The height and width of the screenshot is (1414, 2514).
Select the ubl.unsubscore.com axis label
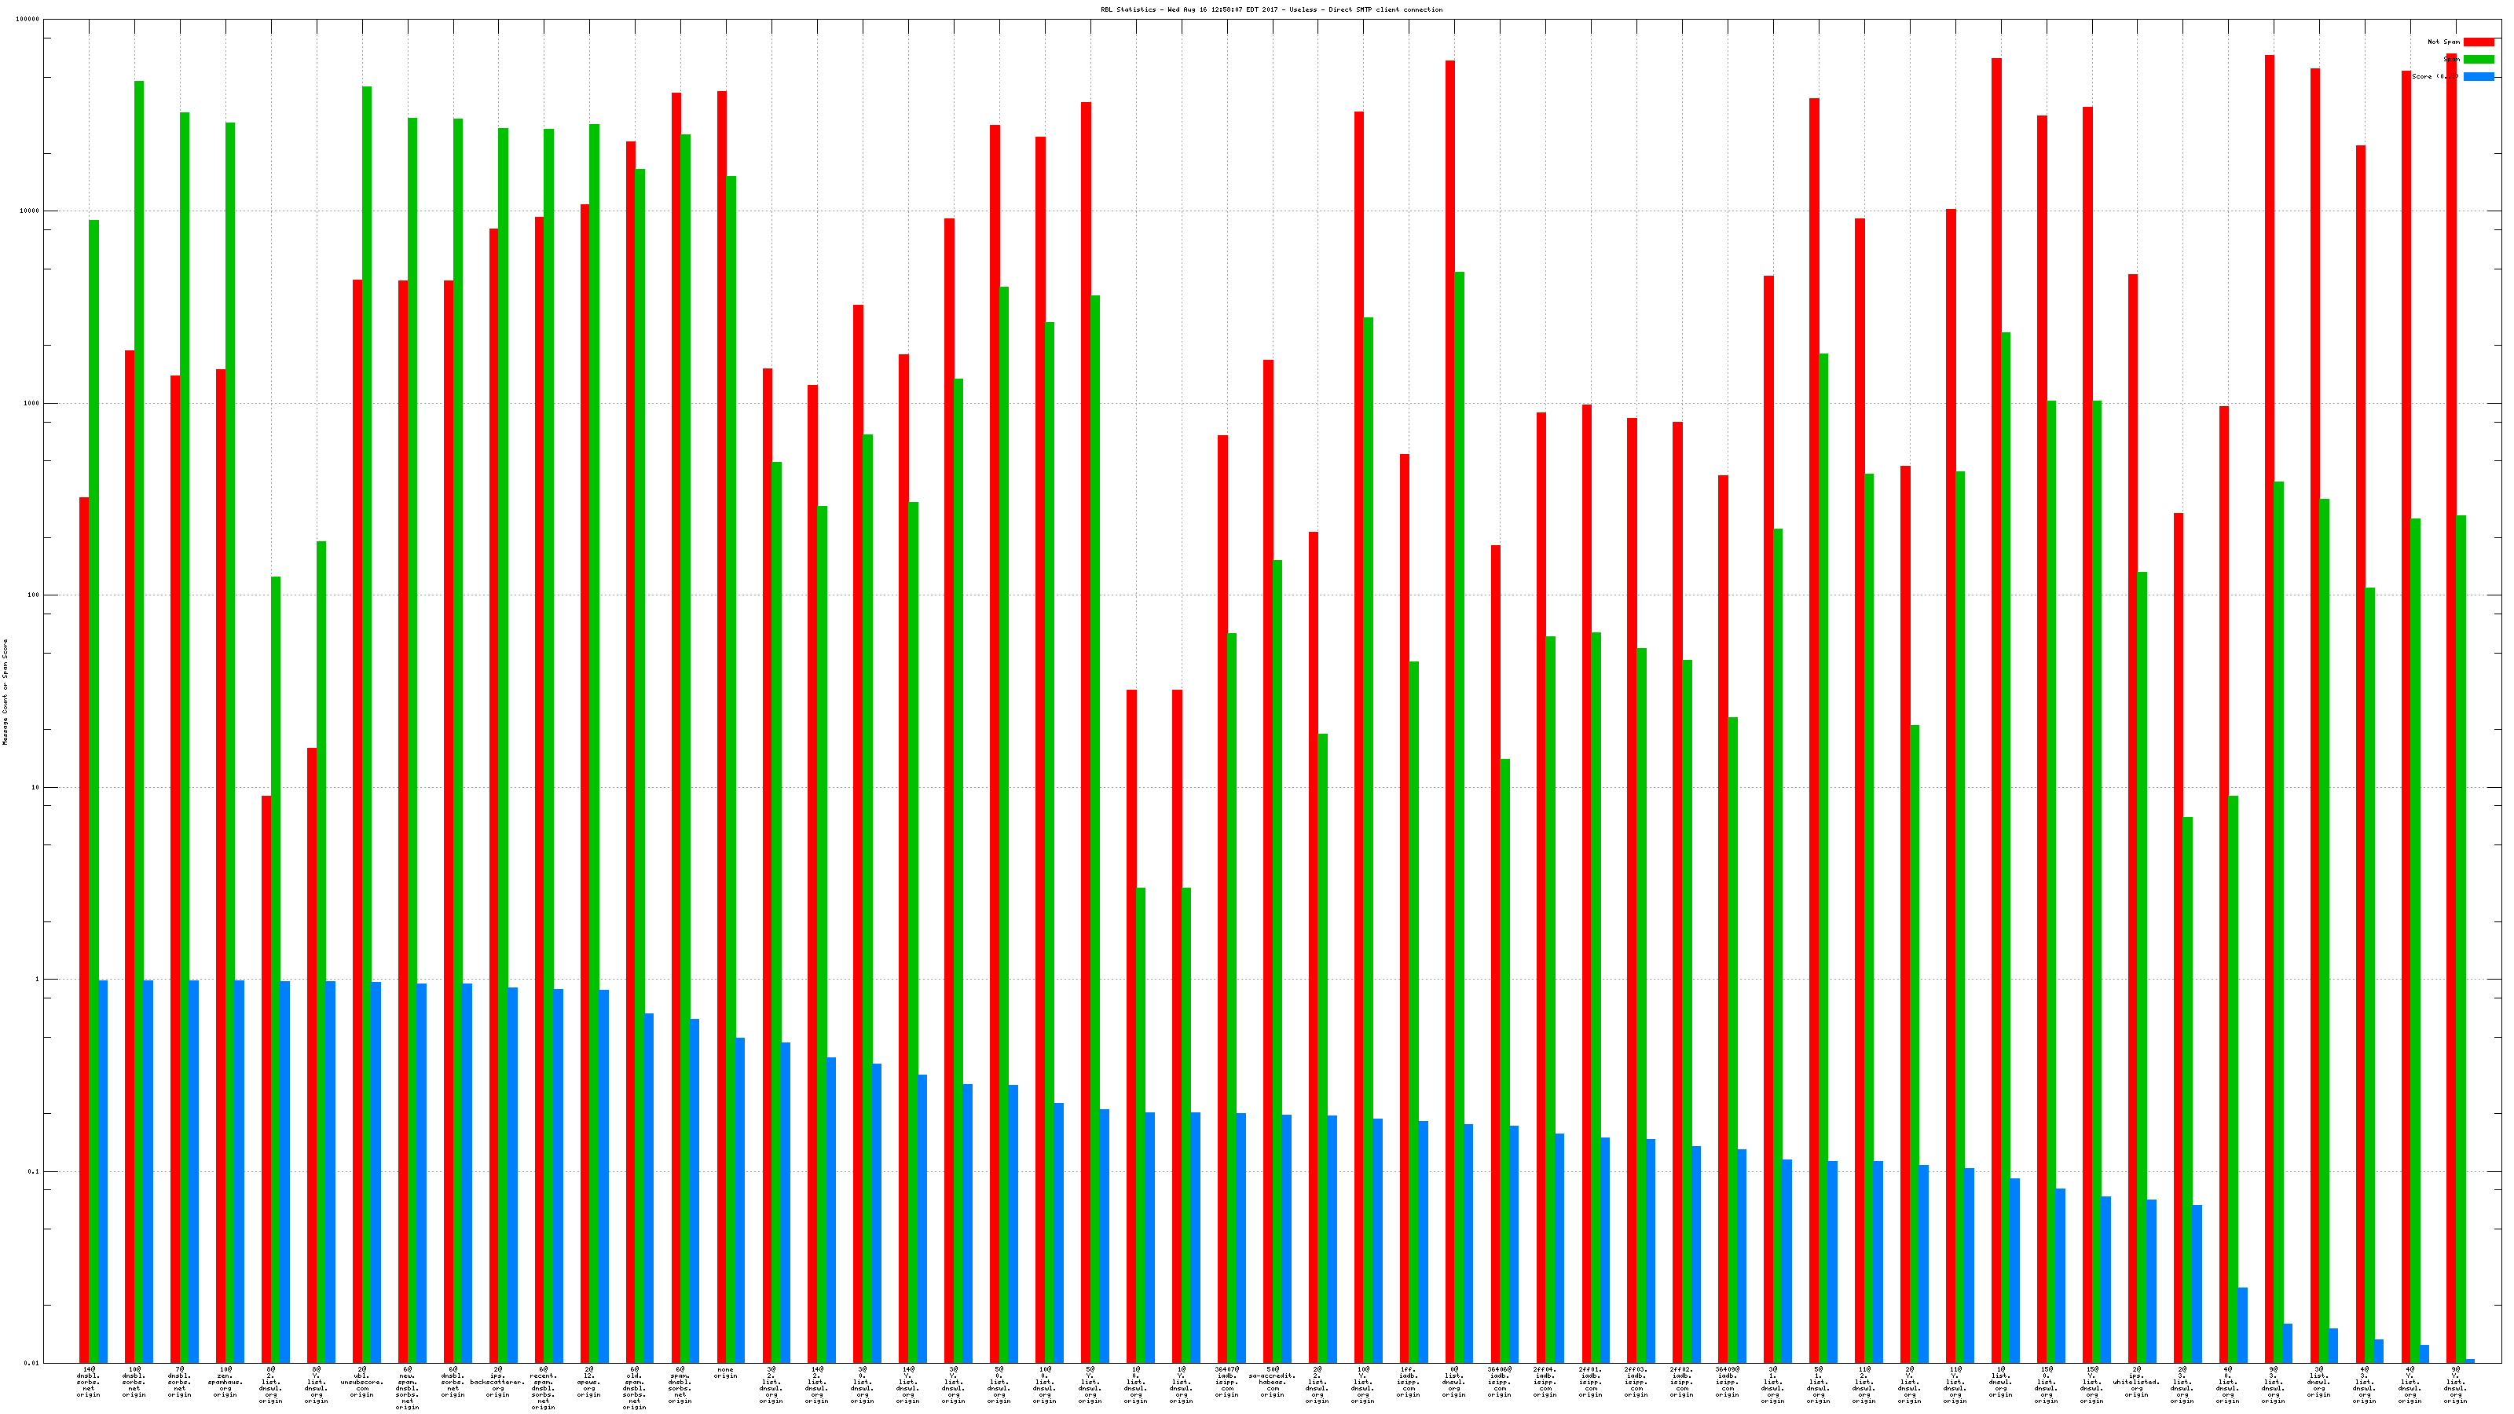pyautogui.click(x=361, y=1382)
